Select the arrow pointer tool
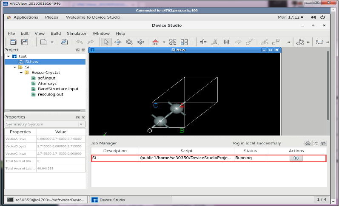Image resolution: width=339 pixels, height=206 pixels. [x=106, y=42]
